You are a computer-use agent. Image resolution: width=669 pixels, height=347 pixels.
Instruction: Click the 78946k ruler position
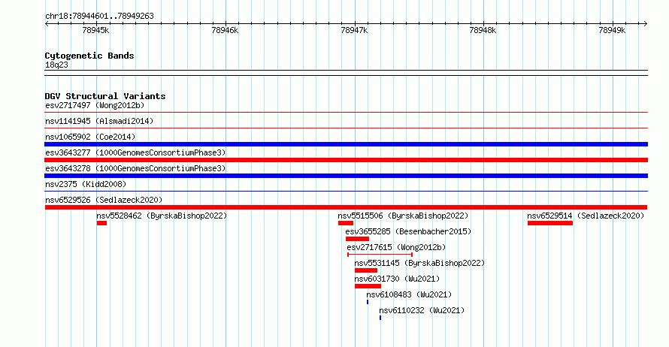pyautogui.click(x=225, y=30)
